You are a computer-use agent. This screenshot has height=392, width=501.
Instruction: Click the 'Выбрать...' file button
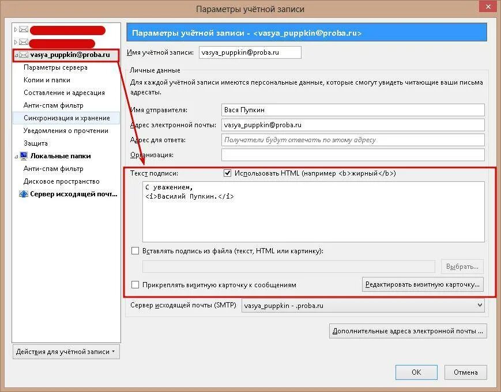[x=462, y=267]
